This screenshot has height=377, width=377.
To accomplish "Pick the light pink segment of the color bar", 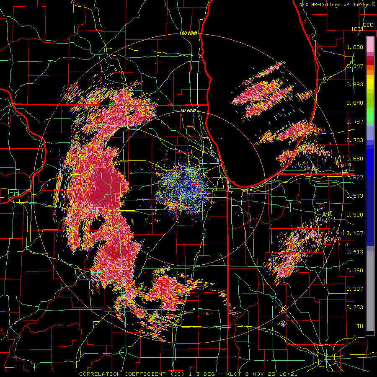I will coord(370,44).
